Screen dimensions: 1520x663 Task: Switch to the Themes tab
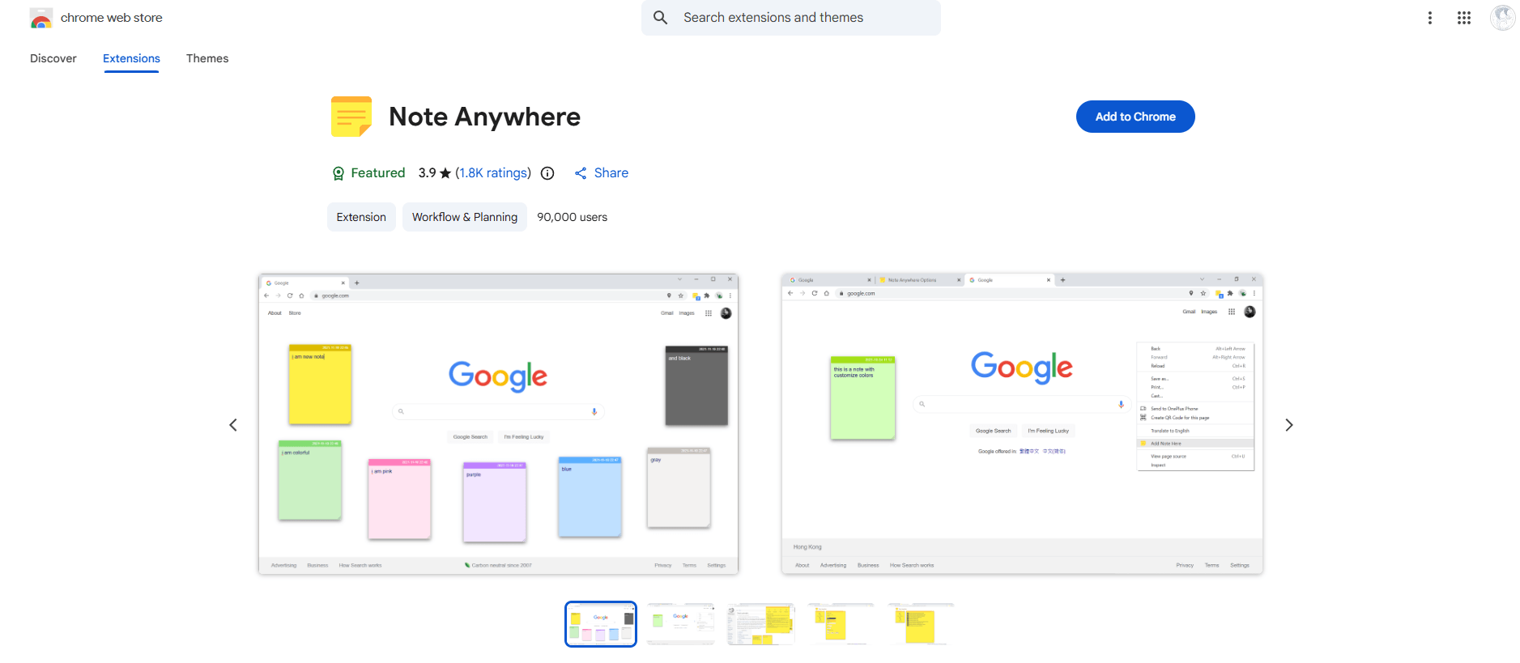(207, 58)
